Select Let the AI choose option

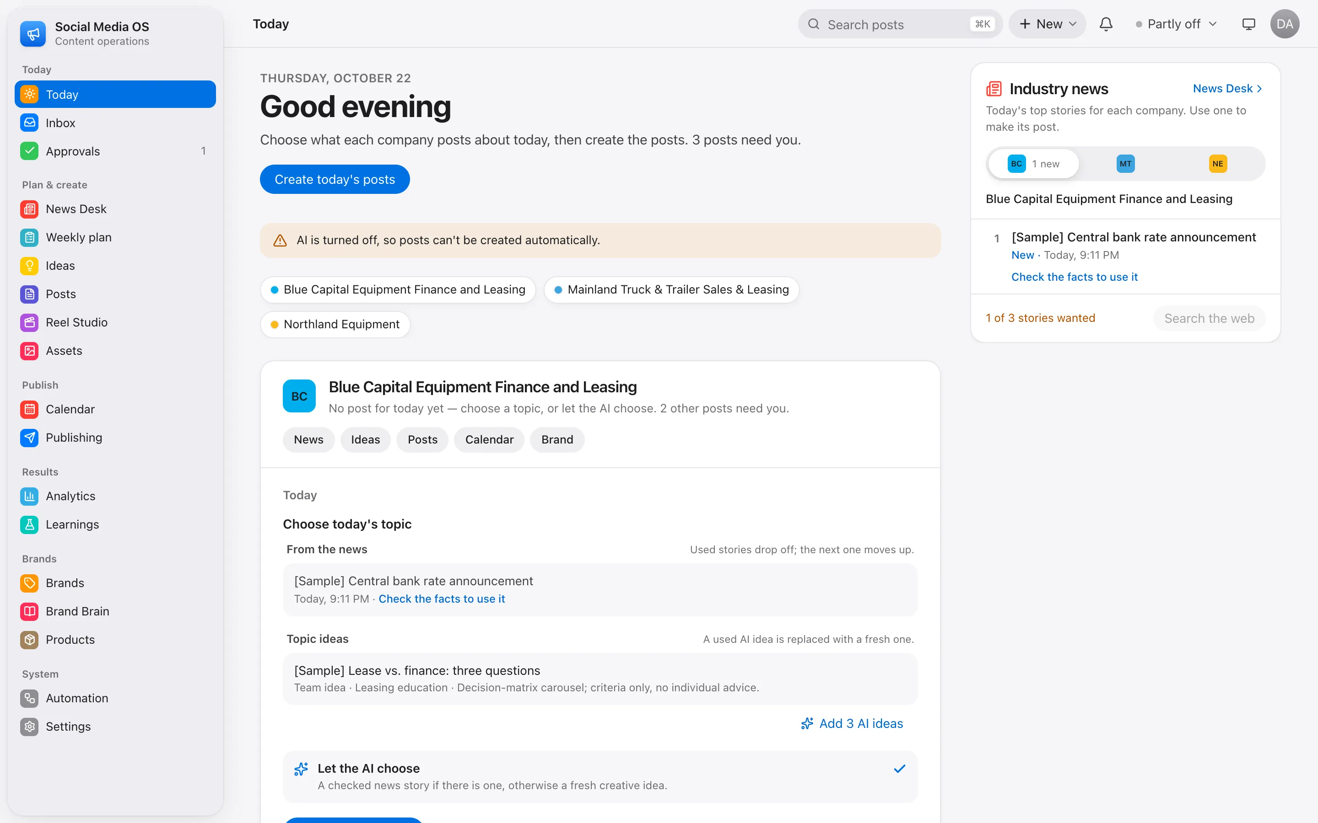point(600,776)
